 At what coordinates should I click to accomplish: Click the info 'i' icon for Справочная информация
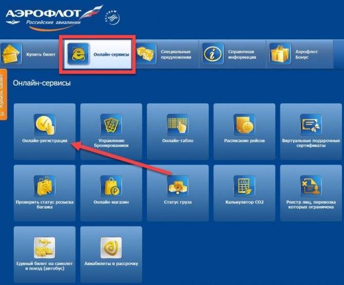(213, 54)
